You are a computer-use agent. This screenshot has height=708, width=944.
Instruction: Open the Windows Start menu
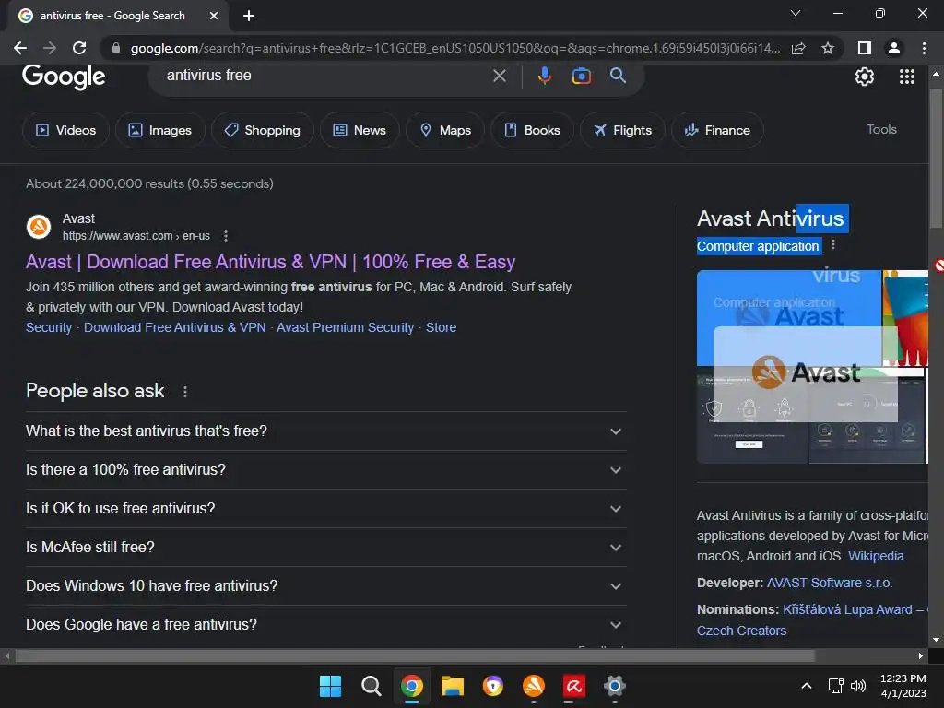[330, 686]
